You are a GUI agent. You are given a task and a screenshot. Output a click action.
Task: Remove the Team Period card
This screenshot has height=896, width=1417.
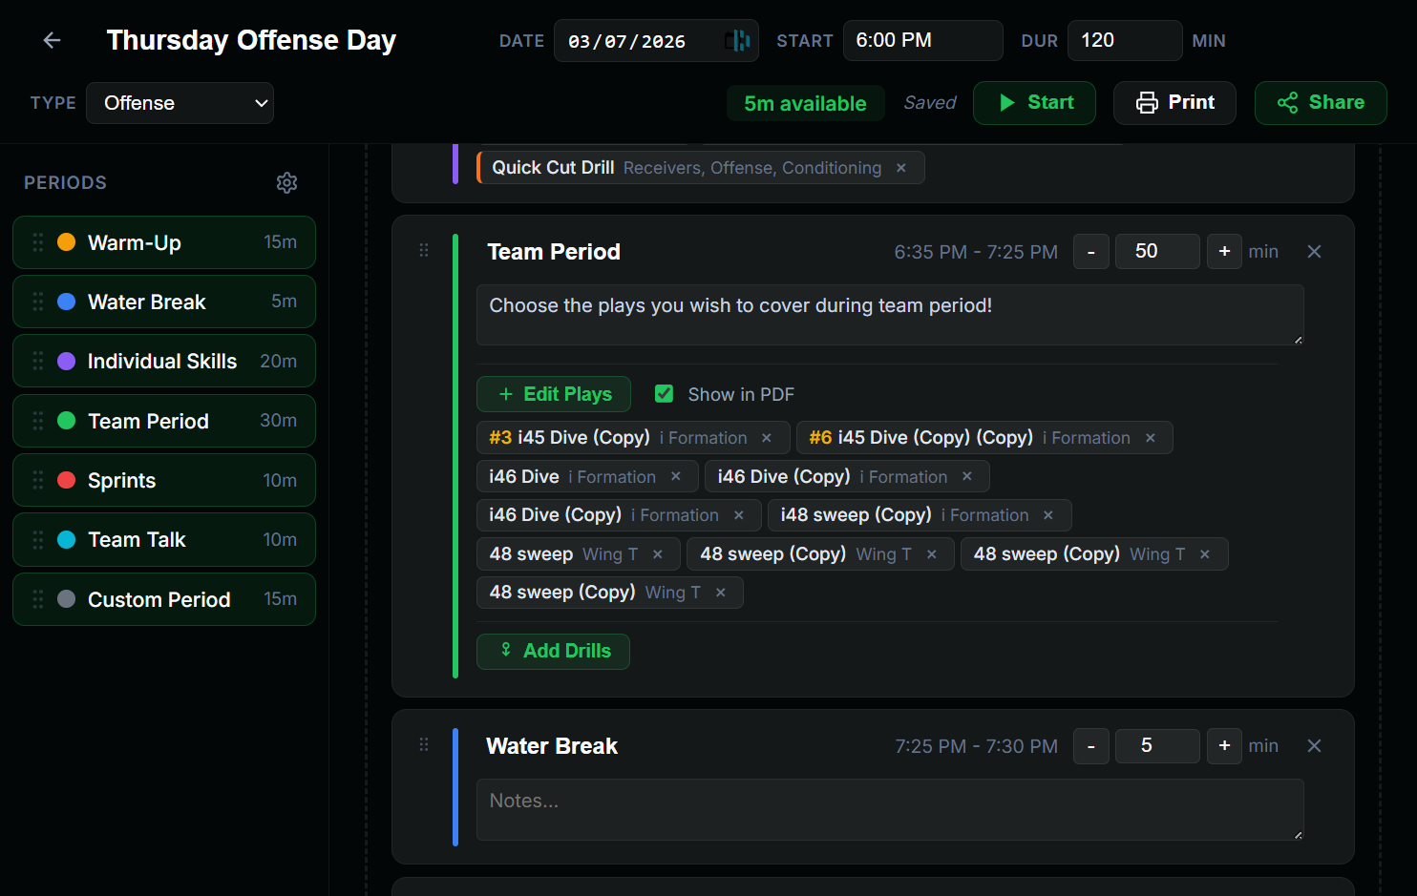(x=1314, y=251)
